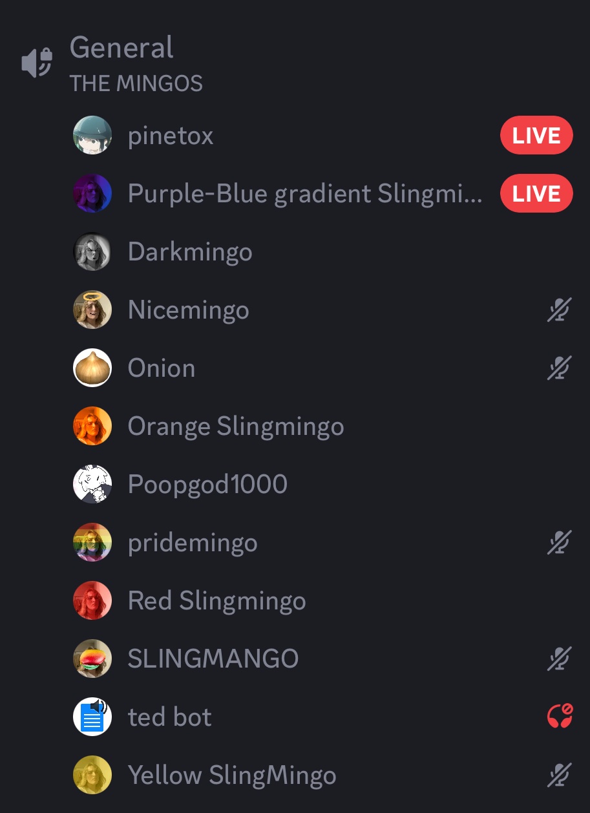
Task: Click the muted microphone icon next to Yellow SlingMingo
Action: 559,776
